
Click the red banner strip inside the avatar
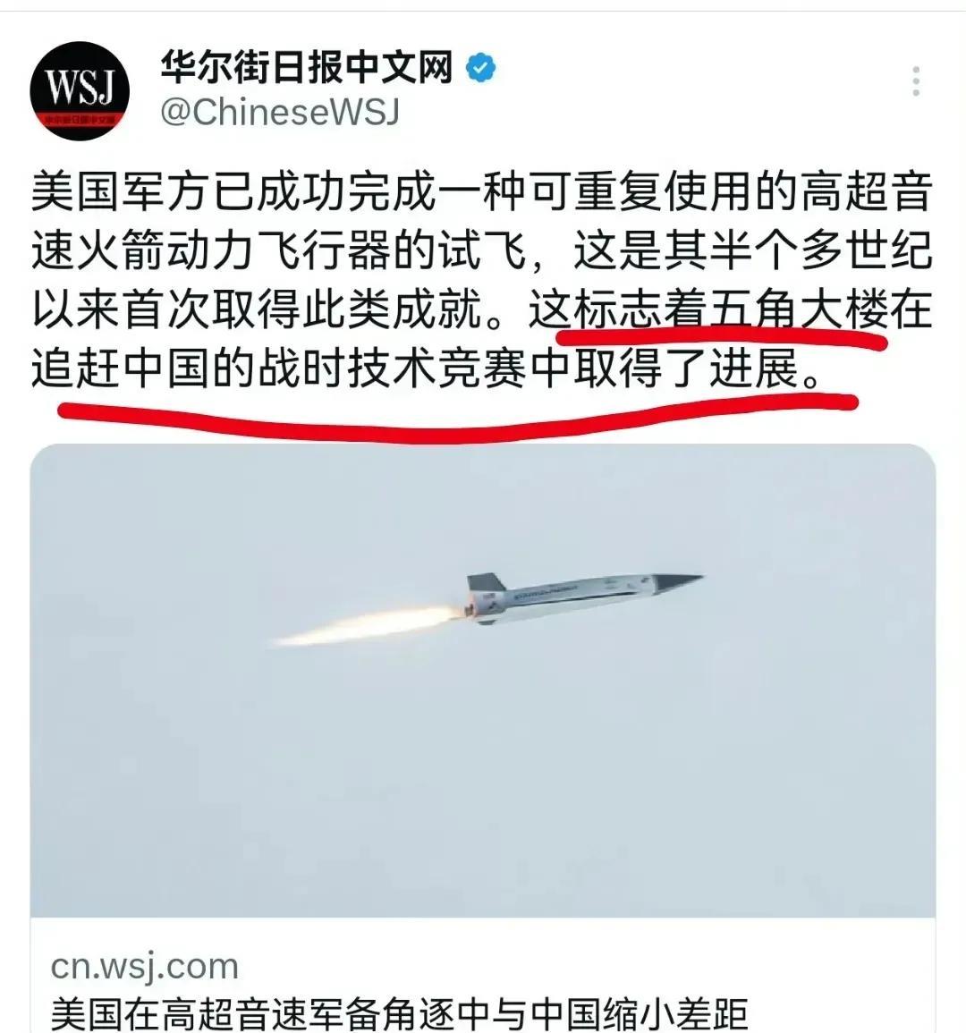(x=79, y=120)
